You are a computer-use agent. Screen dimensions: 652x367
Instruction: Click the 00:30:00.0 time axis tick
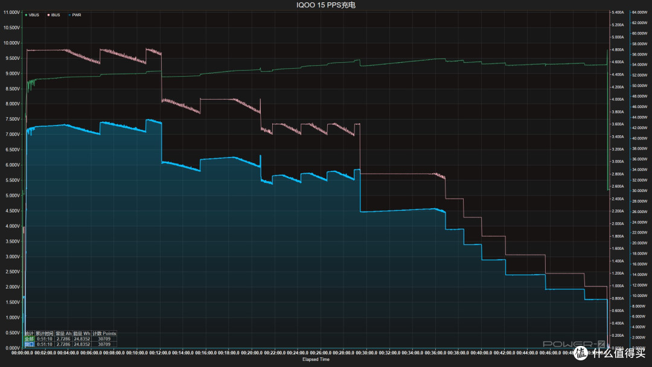(366, 353)
